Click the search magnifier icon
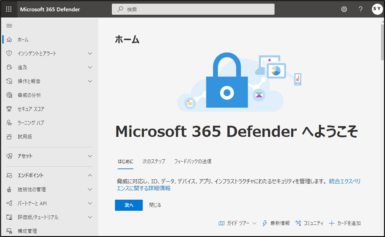Screen dimensions: 385x237 pos(120,9)
